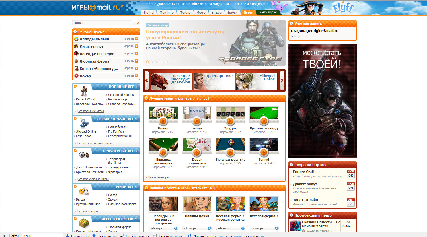
Task: Click the warrior icon in Большие игры
Action: (x=84, y=91)
